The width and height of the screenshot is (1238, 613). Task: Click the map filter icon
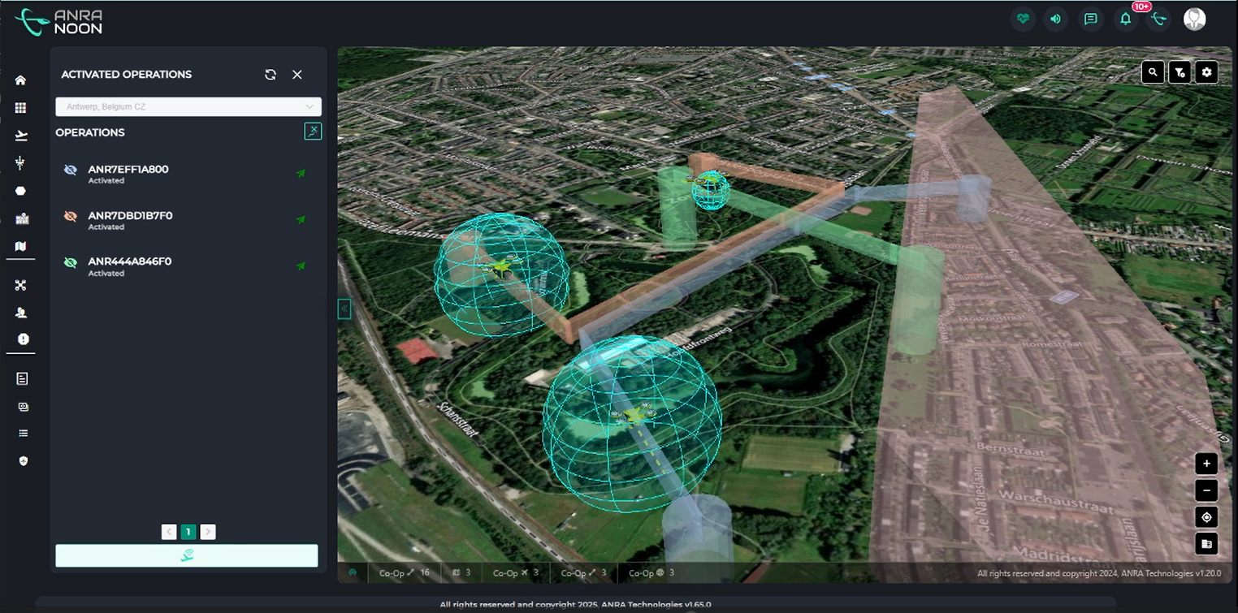(1180, 72)
